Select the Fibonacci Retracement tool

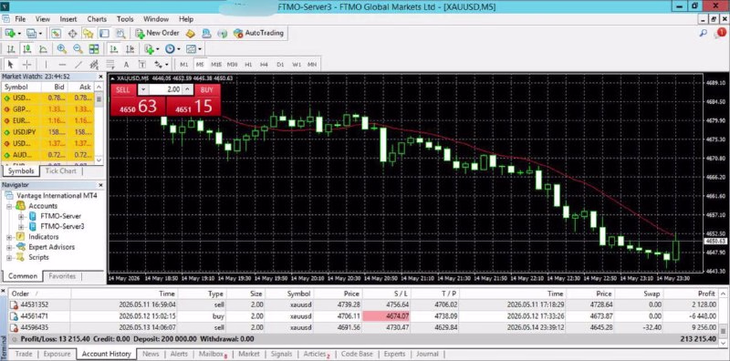point(110,64)
